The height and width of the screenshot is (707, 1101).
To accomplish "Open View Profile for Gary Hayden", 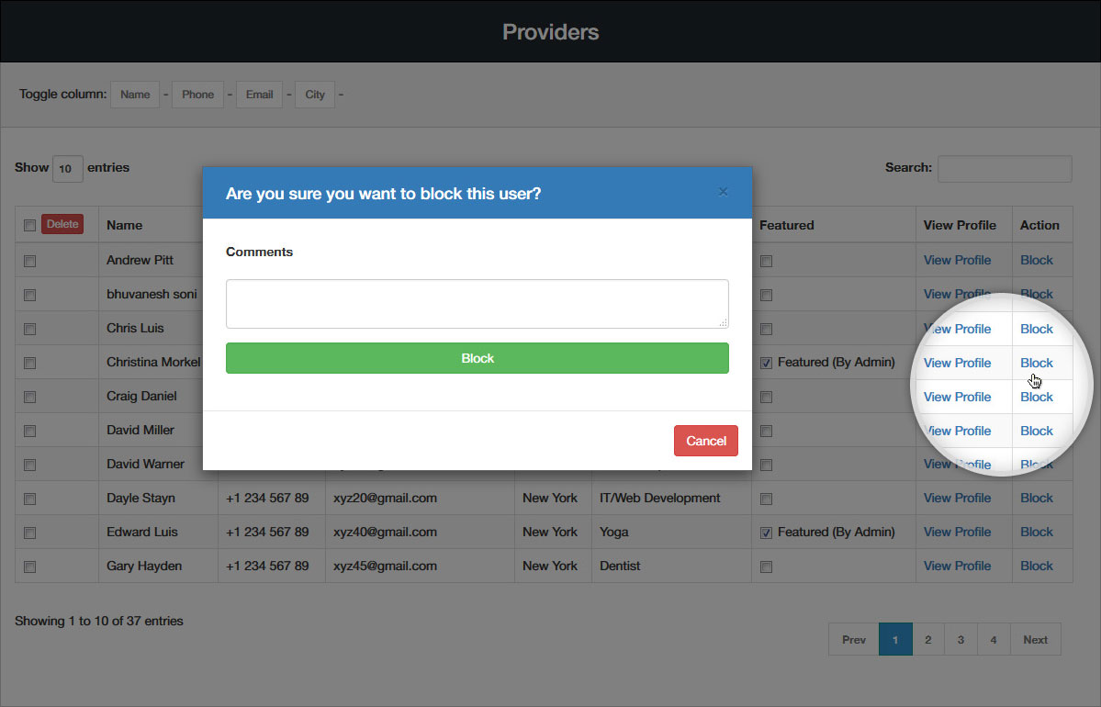I will click(957, 566).
